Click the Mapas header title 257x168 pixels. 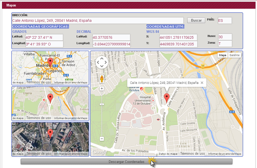(x=11, y=5)
